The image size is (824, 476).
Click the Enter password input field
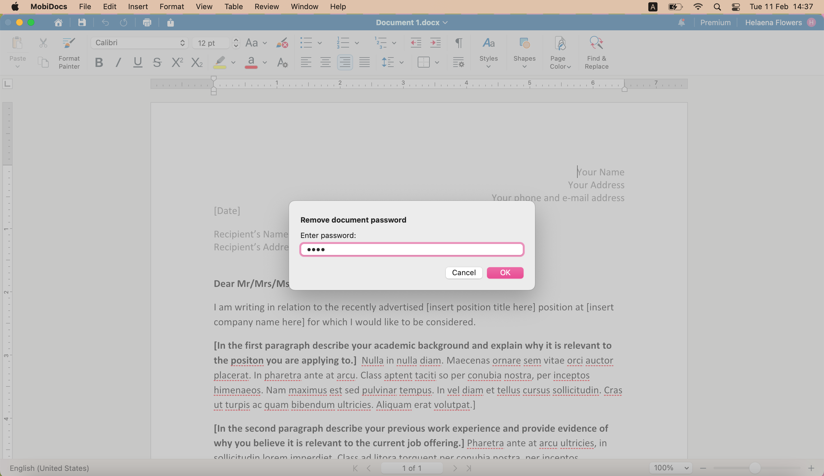pos(412,249)
